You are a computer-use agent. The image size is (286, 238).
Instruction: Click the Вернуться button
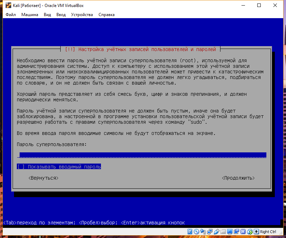pyautogui.click(x=43, y=178)
